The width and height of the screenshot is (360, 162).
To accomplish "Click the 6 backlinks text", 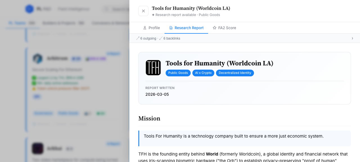I will click(172, 38).
